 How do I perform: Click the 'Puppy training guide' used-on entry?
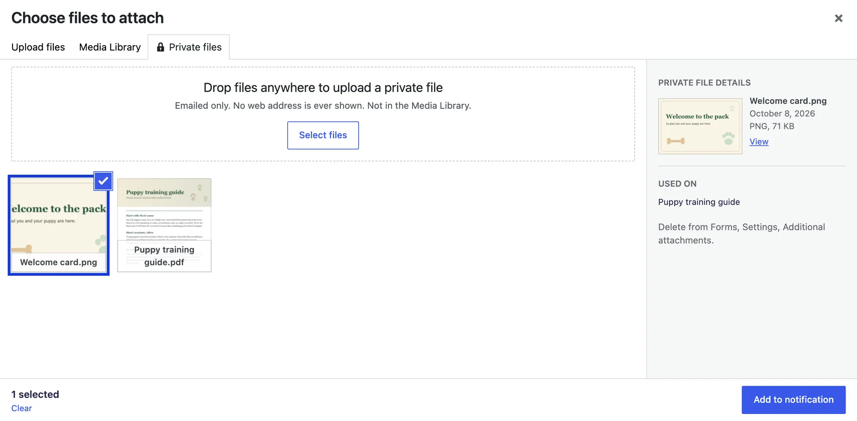[699, 202]
